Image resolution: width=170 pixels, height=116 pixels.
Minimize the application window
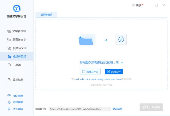tap(150, 5)
